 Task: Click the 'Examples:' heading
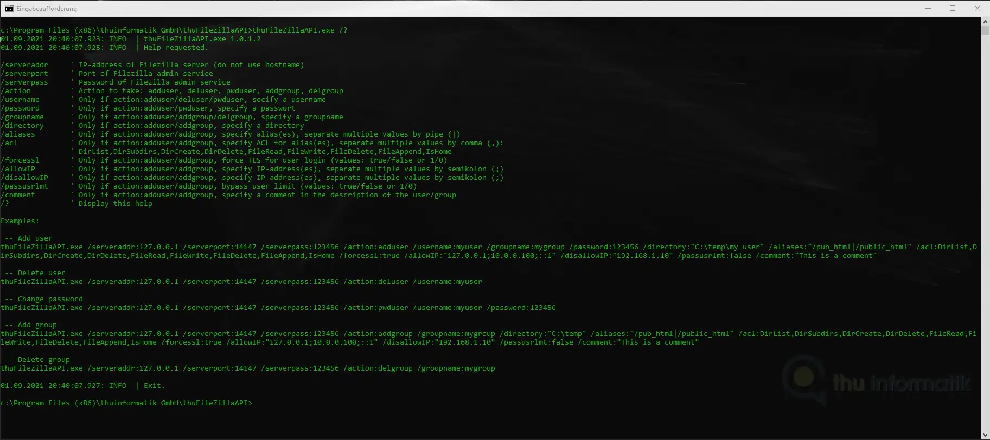click(20, 221)
